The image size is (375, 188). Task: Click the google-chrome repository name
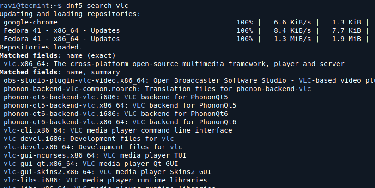(30, 22)
